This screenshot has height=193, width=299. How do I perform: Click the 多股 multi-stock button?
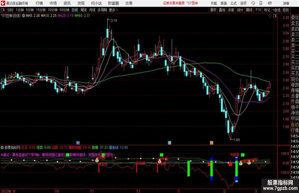231,10
